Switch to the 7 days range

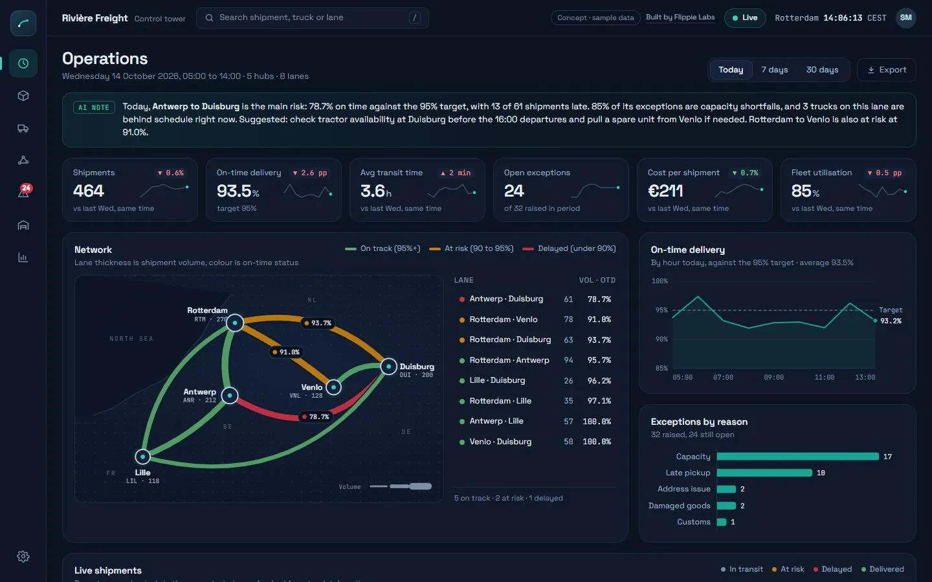point(774,70)
